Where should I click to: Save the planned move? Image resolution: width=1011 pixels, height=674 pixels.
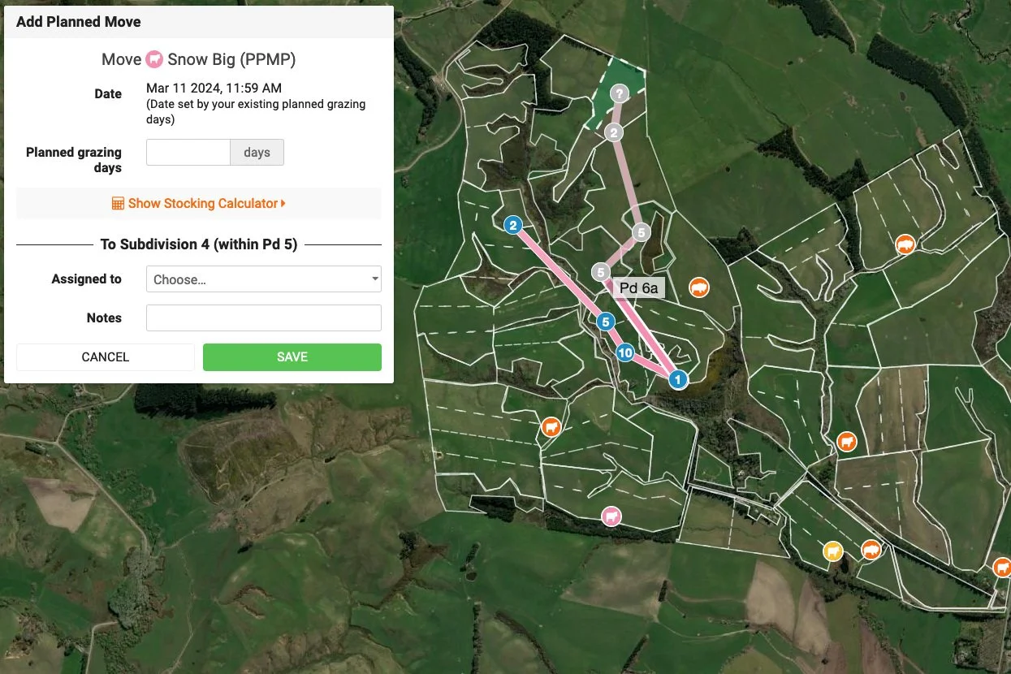click(x=292, y=357)
